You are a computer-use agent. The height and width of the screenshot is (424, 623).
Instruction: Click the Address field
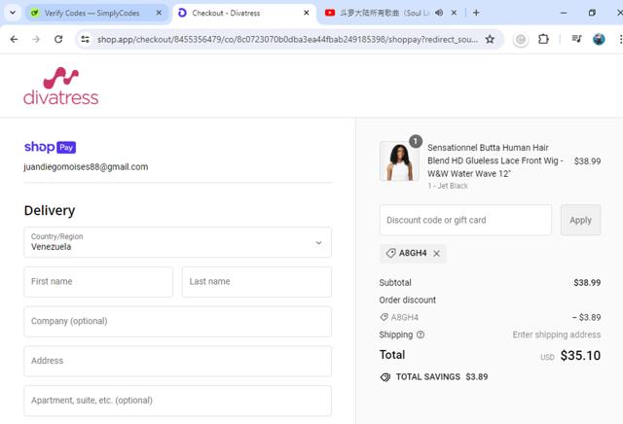(177, 361)
